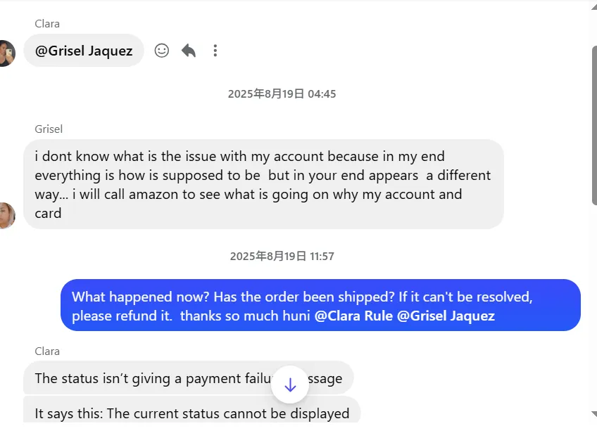Image resolution: width=597 pixels, height=433 pixels.
Task: Click the sender name "Grisel" above her message
Action: (x=49, y=129)
